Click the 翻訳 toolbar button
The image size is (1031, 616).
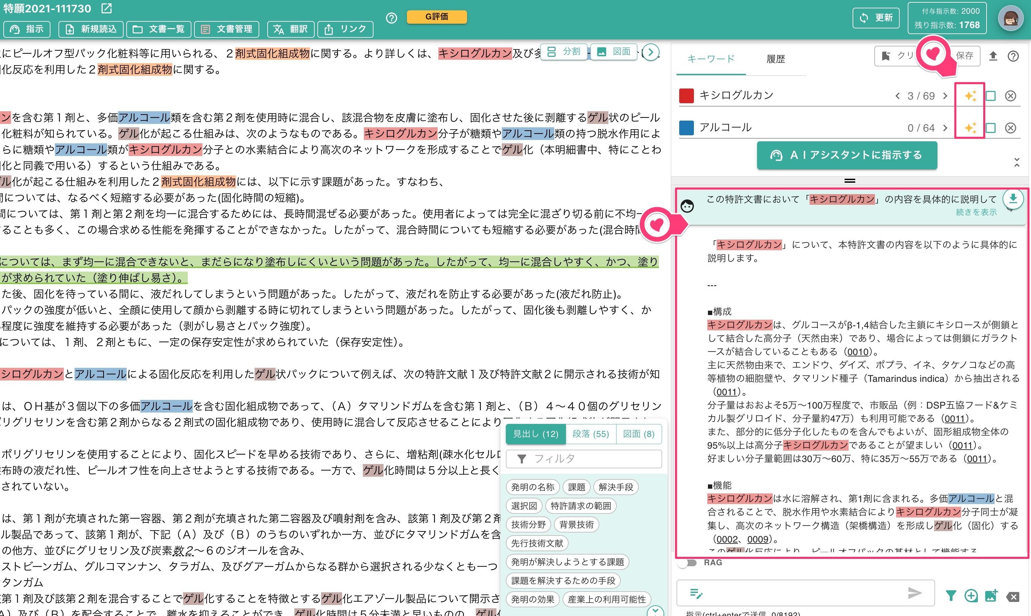click(291, 29)
